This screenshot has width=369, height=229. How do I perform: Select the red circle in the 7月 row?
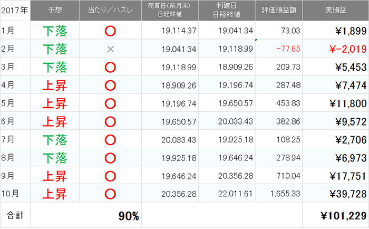[110, 140]
